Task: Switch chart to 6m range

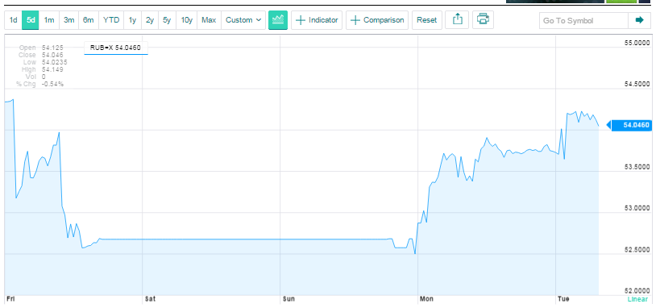Action: coord(89,20)
